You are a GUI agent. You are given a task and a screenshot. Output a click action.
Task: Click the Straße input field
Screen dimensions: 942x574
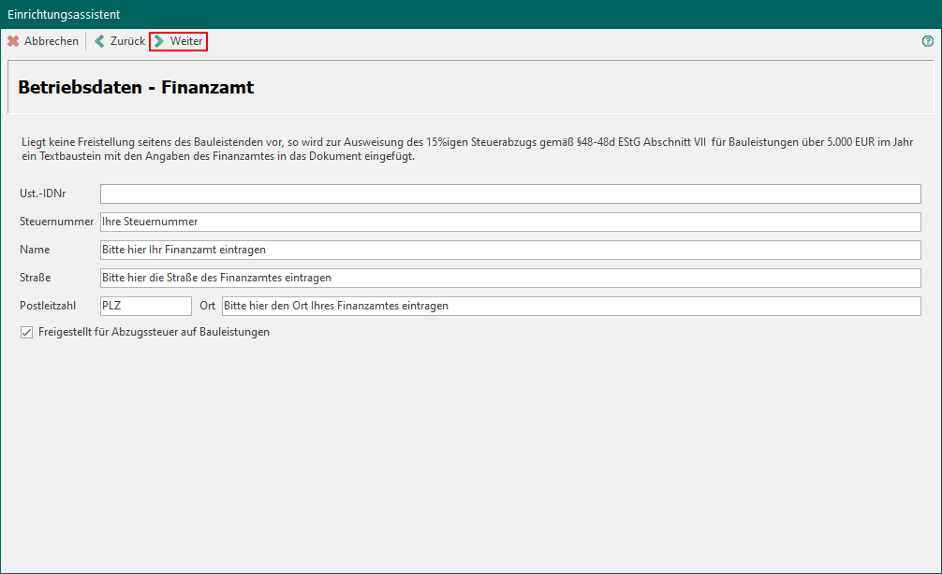coord(510,278)
